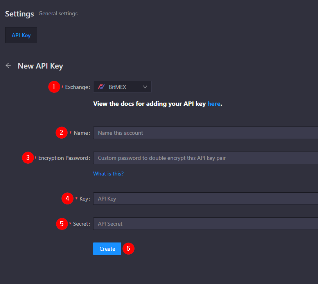Click into the Encryption Password field
318x284 pixels.
pyautogui.click(x=205, y=158)
